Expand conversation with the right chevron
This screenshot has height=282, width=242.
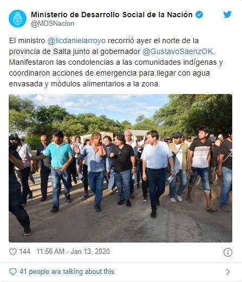point(228,272)
